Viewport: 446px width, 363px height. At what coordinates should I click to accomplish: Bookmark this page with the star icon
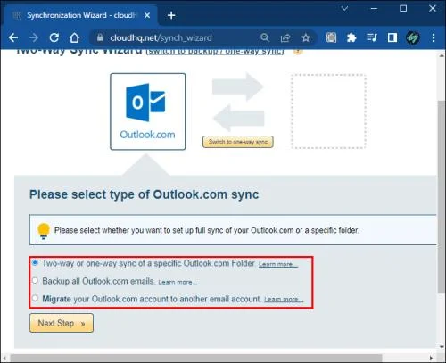pos(306,37)
